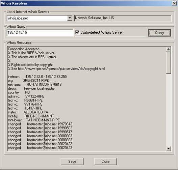Viewport: 178px width, 170px height.
Task: Click the netname RU-TATINCOM-970613 line
Action: [x=35, y=85]
